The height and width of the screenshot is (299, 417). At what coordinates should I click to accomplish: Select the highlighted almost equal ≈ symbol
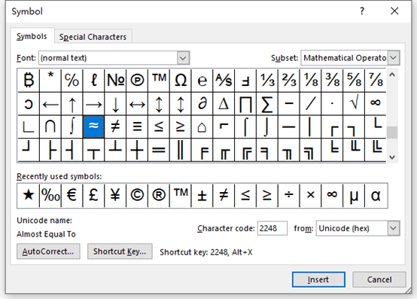point(93,127)
